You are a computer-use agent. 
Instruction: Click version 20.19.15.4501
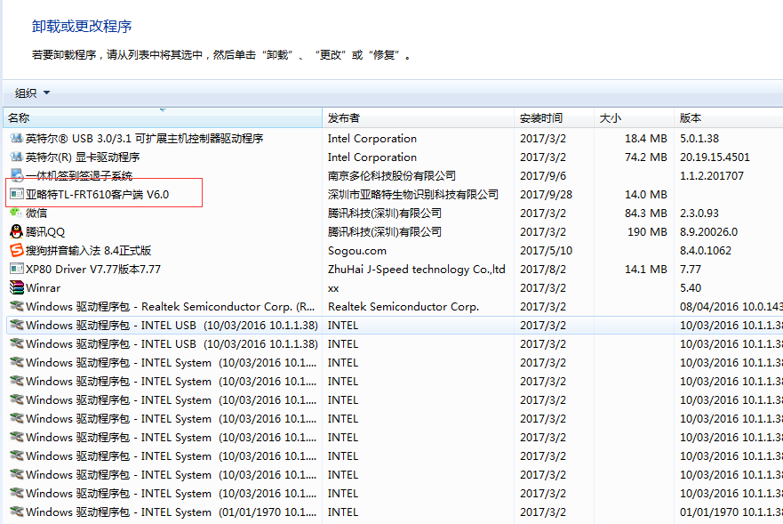click(715, 157)
